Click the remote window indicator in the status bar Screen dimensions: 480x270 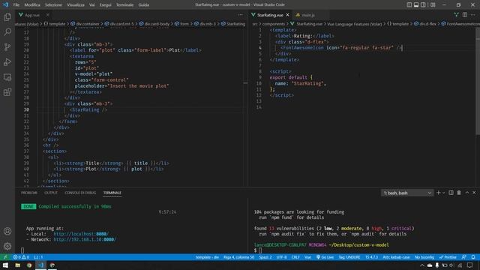coord(5,257)
